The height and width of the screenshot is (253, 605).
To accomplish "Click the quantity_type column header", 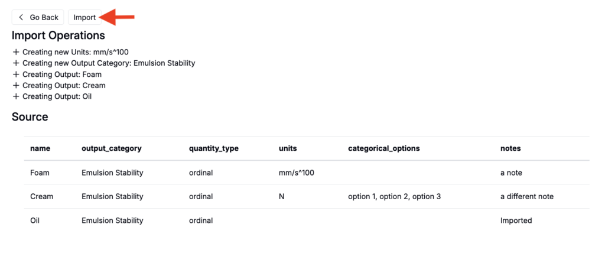I will [x=214, y=148].
